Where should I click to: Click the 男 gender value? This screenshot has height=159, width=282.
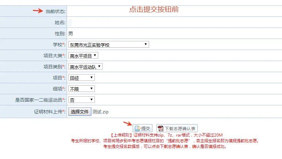(71, 34)
